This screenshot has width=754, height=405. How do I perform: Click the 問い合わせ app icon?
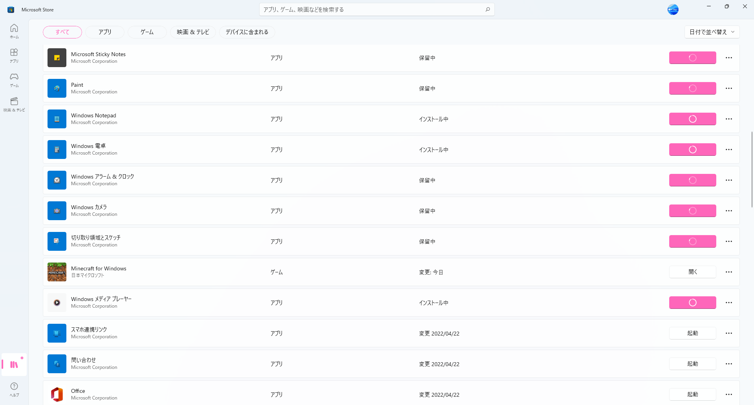point(57,364)
